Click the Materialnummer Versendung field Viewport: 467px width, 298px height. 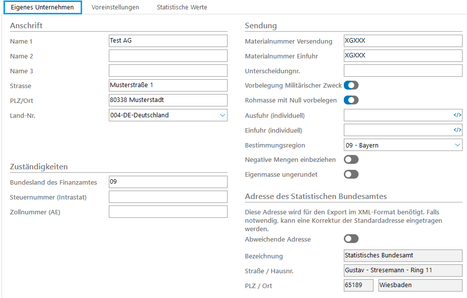click(x=403, y=41)
